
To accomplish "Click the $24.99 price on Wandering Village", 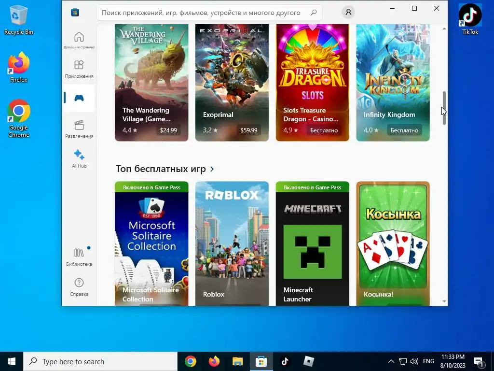I will coord(168,130).
